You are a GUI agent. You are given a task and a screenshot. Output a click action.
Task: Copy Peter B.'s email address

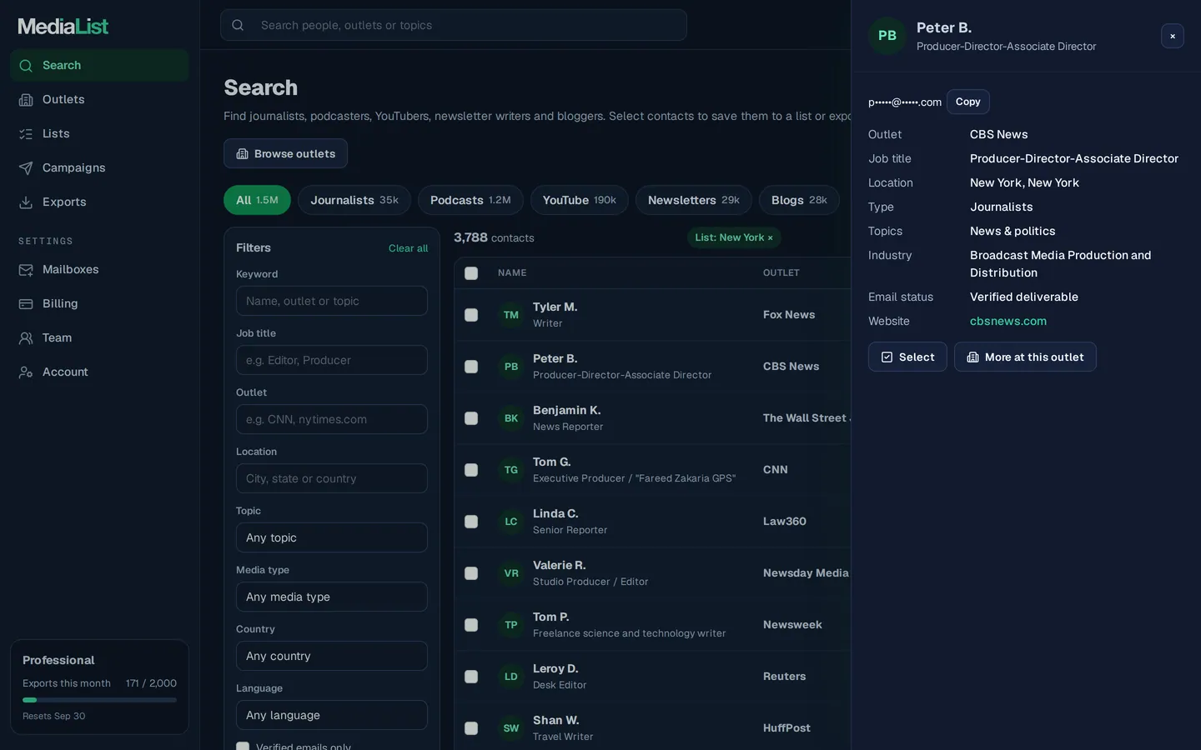pos(968,102)
